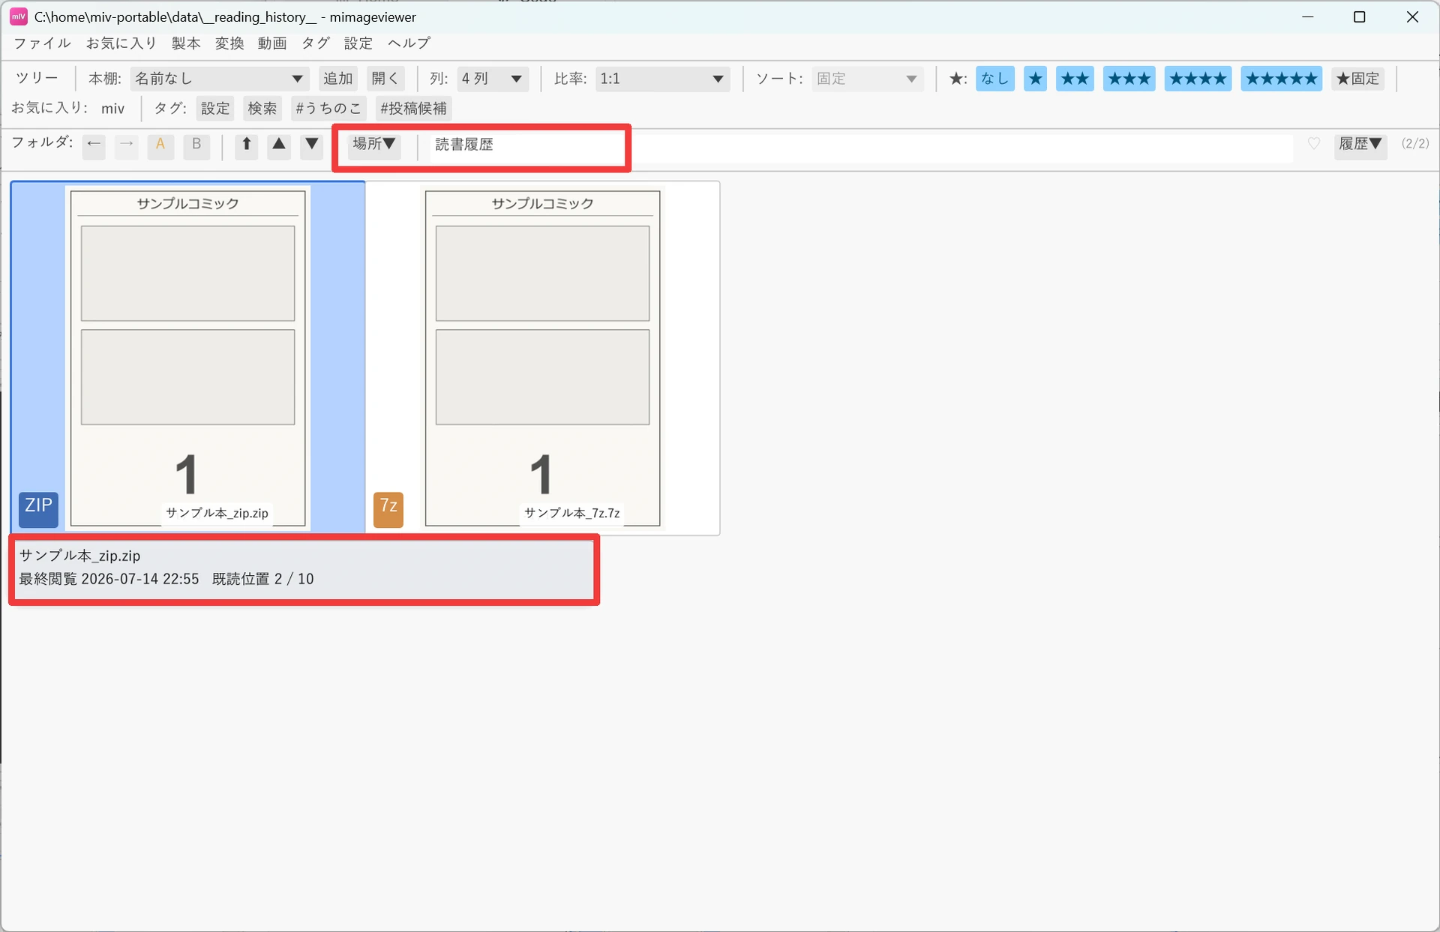Open the 製本 menu
1440x932 pixels.
pos(186,43)
